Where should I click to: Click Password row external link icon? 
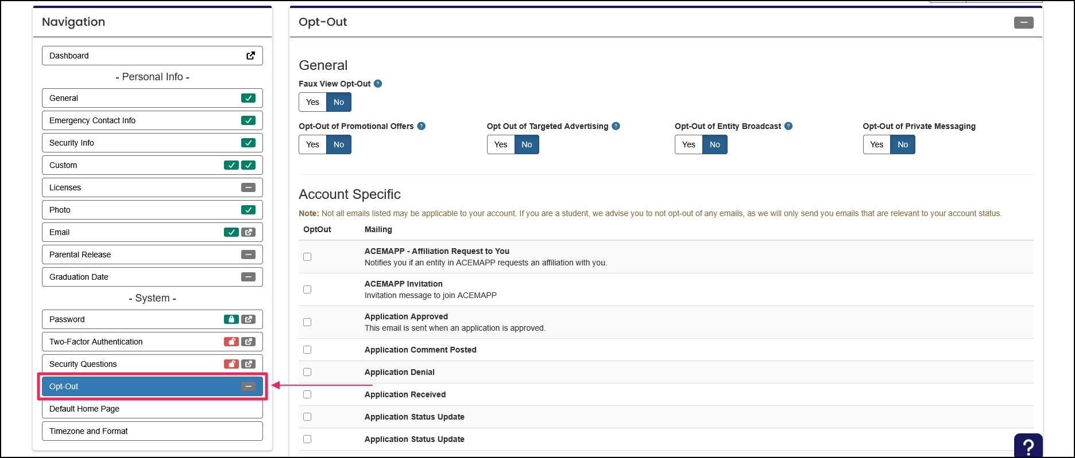248,319
